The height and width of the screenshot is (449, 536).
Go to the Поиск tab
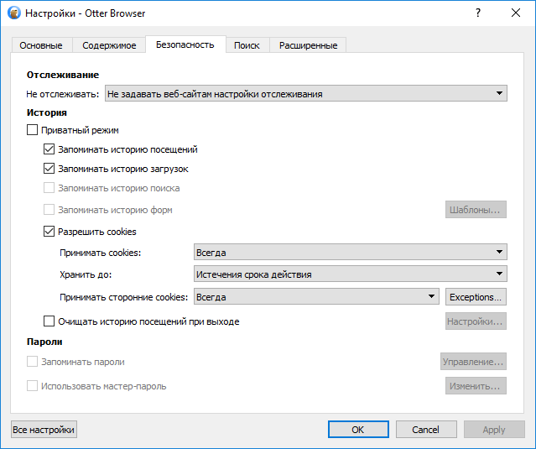[247, 45]
